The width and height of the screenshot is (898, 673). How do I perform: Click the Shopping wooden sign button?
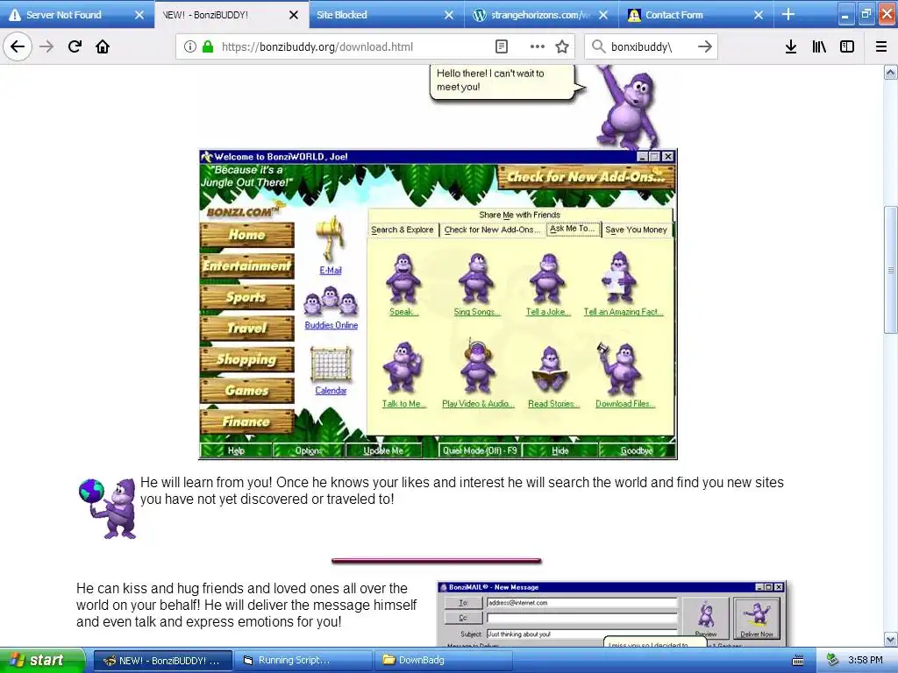tap(246, 359)
